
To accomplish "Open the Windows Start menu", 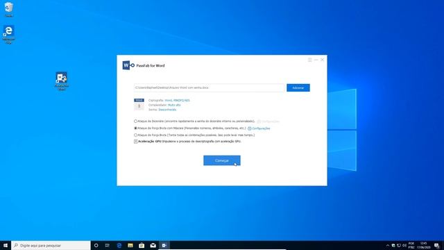I will (x=6, y=245).
